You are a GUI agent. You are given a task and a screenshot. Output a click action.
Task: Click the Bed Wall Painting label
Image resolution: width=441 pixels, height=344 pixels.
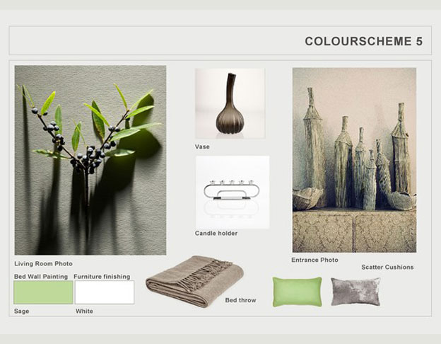(41, 277)
